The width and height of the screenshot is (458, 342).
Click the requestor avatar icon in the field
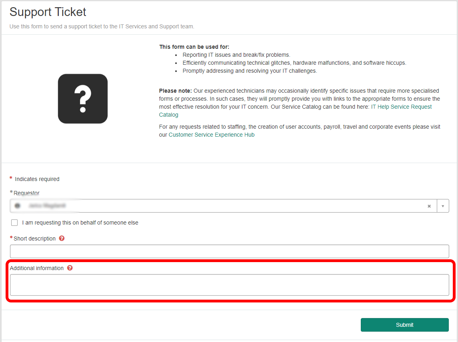[17, 206]
